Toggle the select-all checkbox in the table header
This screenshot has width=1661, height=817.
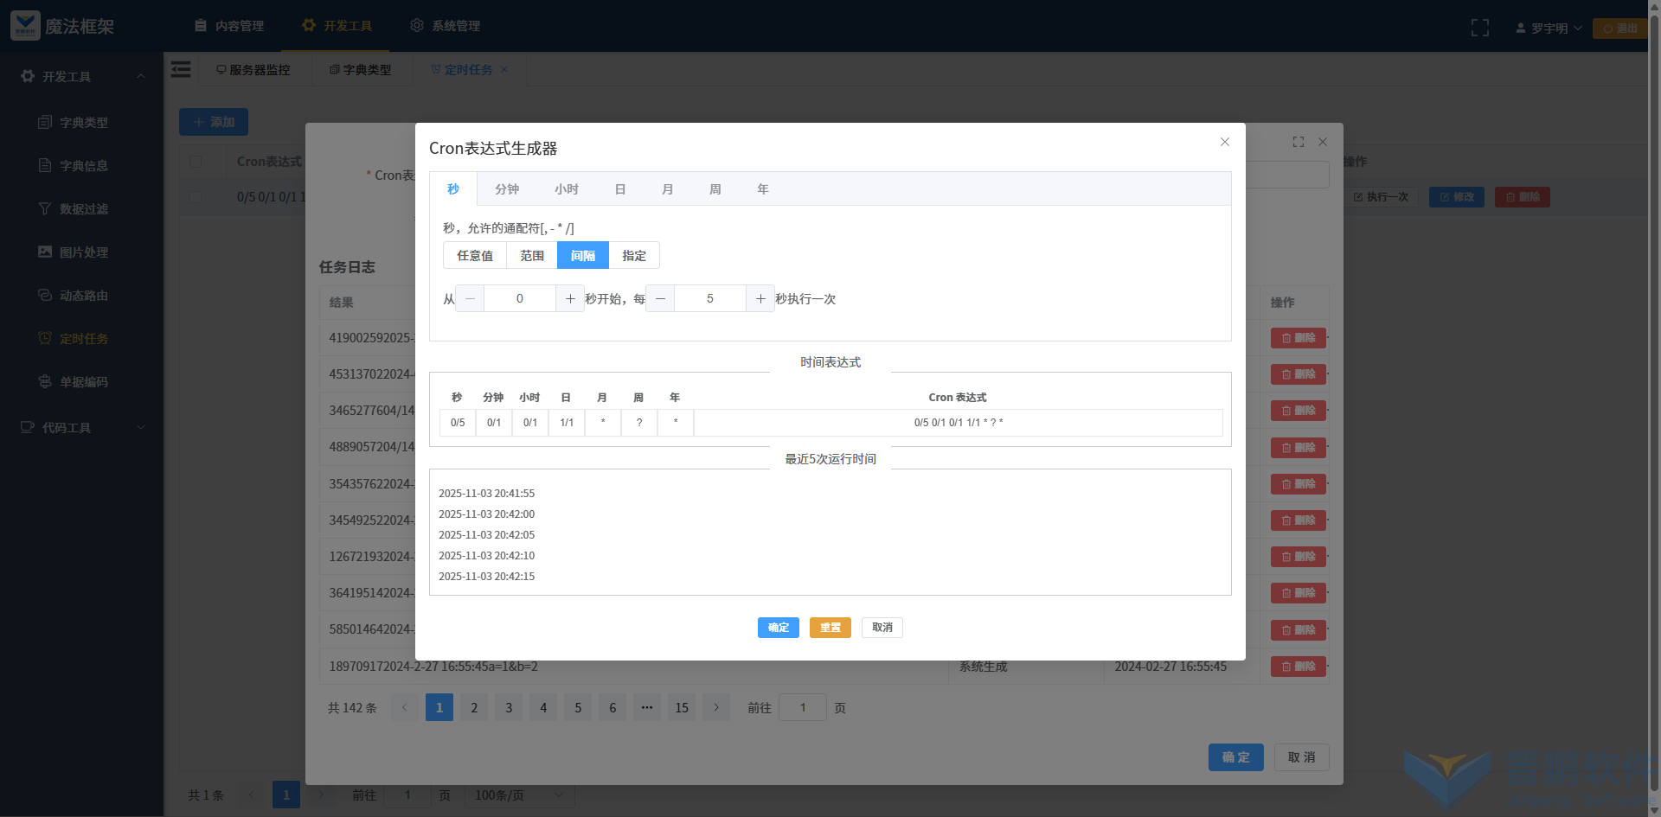[x=196, y=161]
